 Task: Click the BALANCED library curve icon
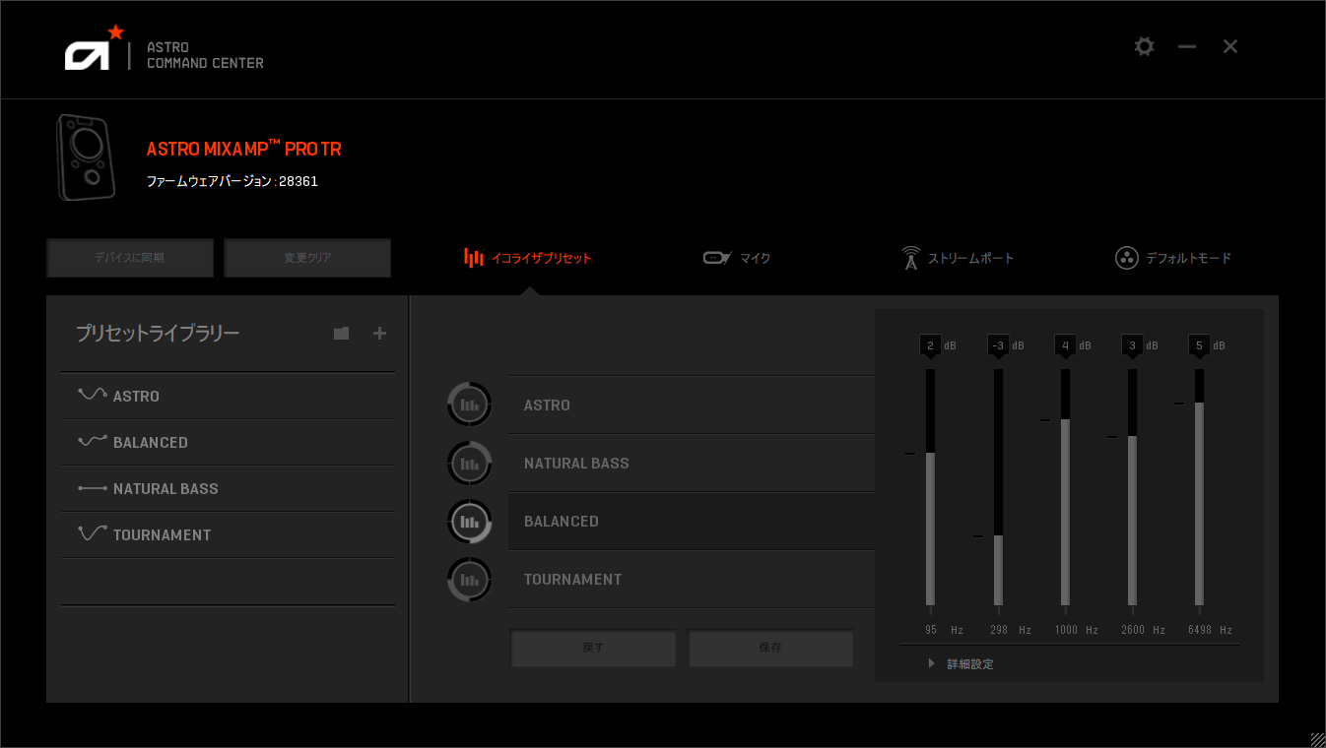click(92, 441)
